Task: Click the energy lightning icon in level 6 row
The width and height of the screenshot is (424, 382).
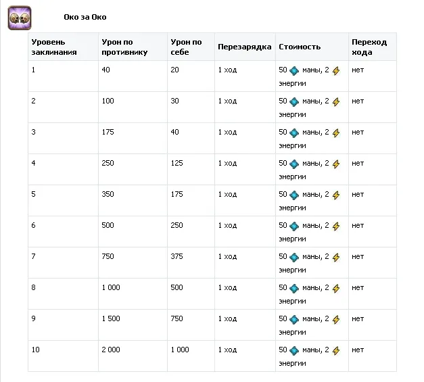Action: coord(336,226)
